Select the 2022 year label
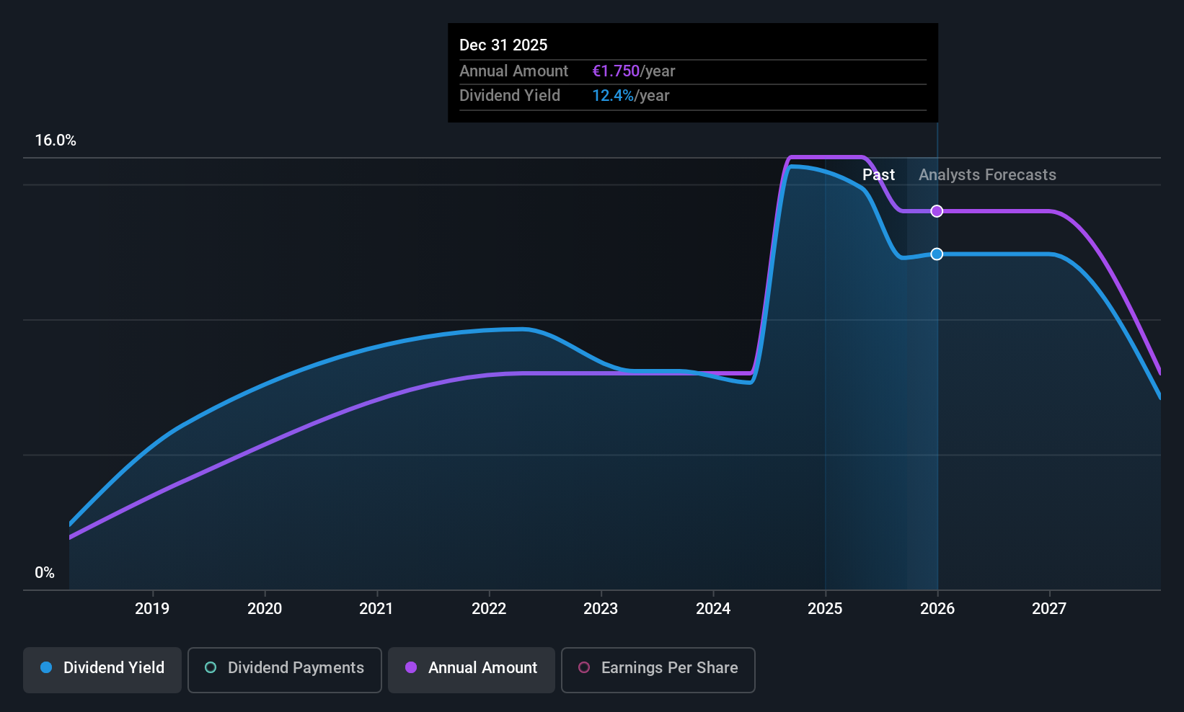This screenshot has width=1184, height=712. (489, 609)
